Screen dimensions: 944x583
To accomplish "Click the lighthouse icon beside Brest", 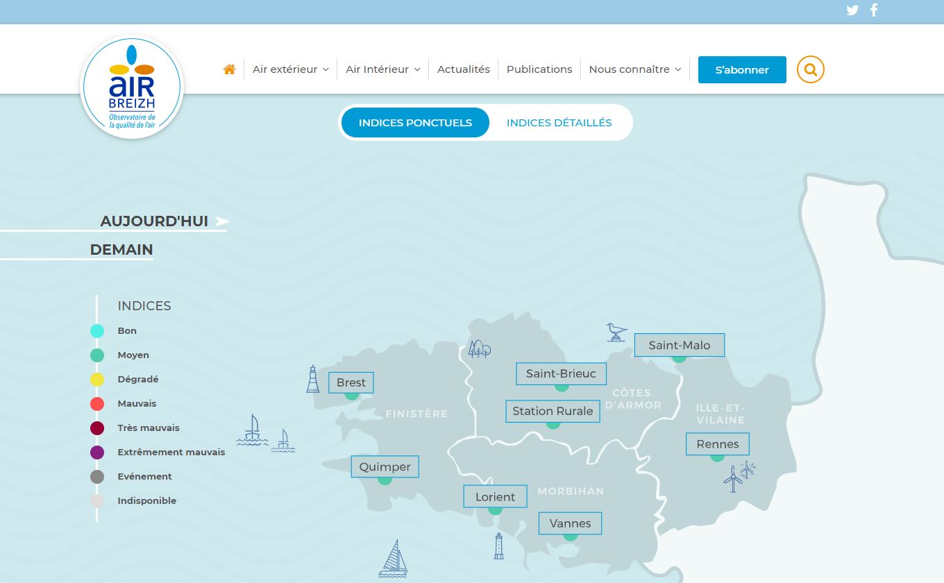I will pos(313,379).
